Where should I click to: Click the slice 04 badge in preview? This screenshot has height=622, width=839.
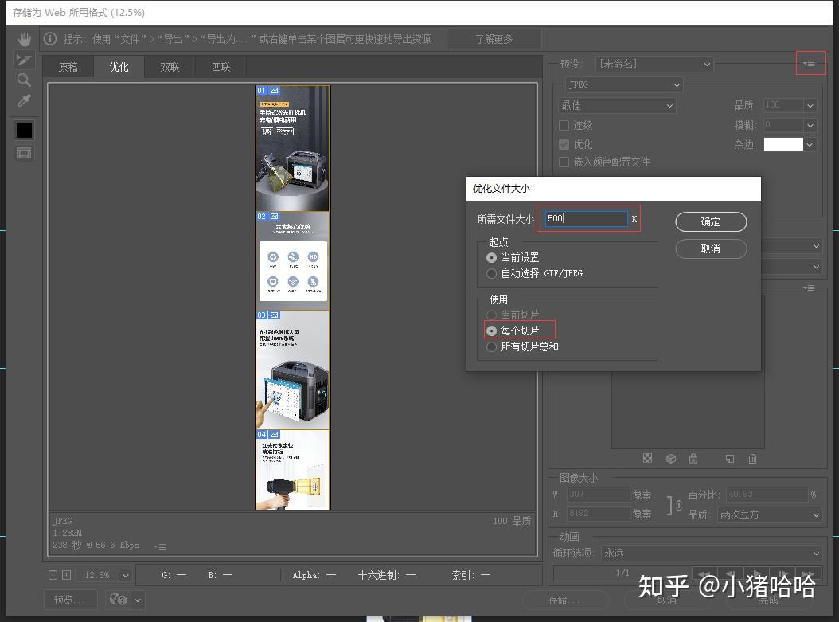pos(261,435)
